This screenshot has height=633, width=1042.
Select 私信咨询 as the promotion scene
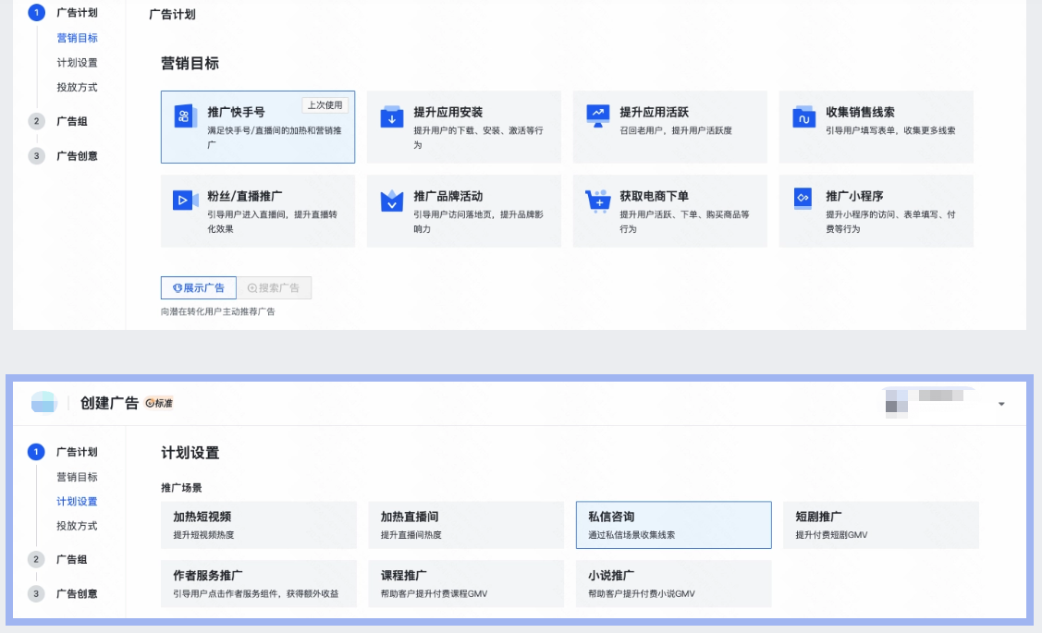pos(672,524)
